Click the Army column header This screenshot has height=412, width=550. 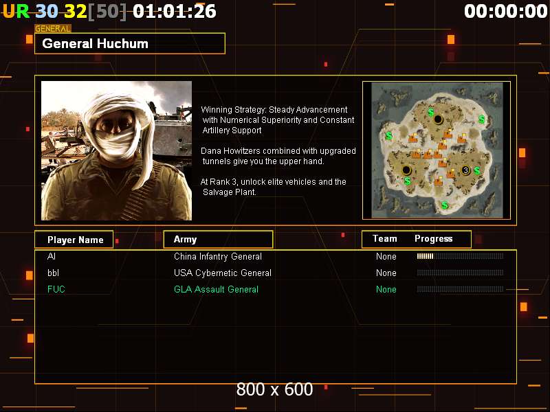coord(218,240)
